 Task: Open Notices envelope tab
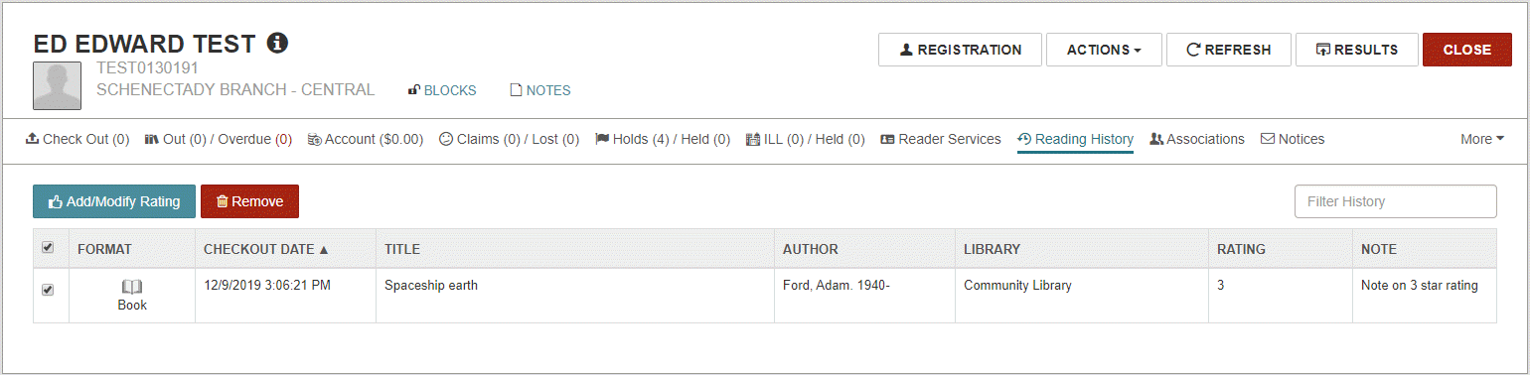coord(1293,139)
